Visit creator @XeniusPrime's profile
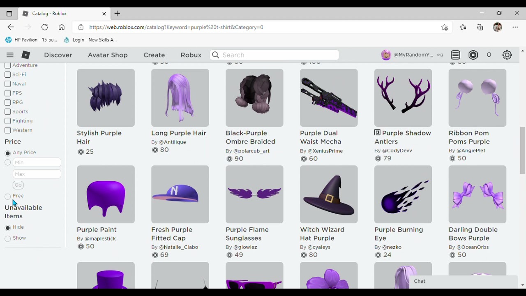This screenshot has height=296, width=526. [325, 151]
